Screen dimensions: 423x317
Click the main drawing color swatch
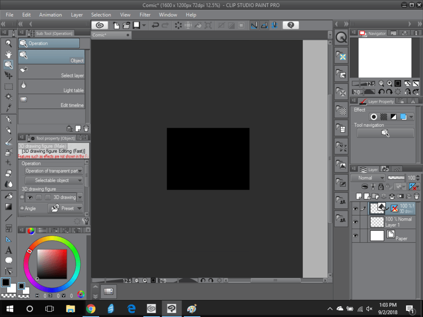coord(6,282)
